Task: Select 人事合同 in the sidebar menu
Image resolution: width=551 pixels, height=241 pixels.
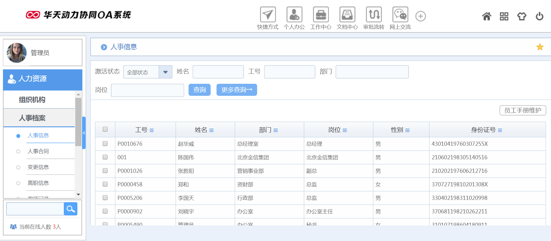Action: point(38,151)
